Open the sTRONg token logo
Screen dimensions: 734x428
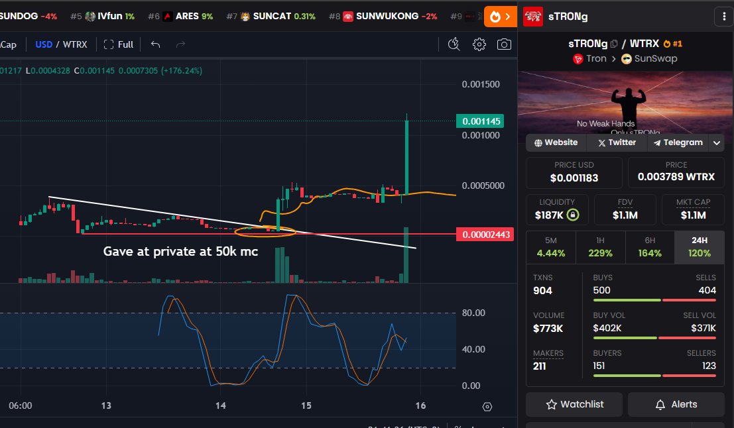tap(532, 17)
